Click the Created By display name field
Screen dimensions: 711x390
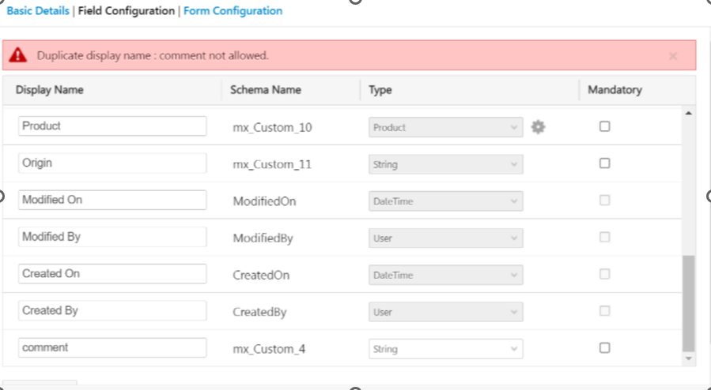pyautogui.click(x=112, y=311)
